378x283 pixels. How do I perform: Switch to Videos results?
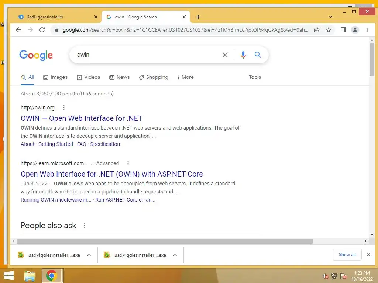(x=88, y=77)
